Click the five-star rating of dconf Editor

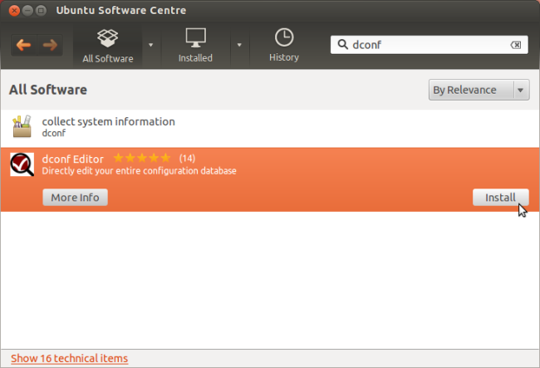142,158
